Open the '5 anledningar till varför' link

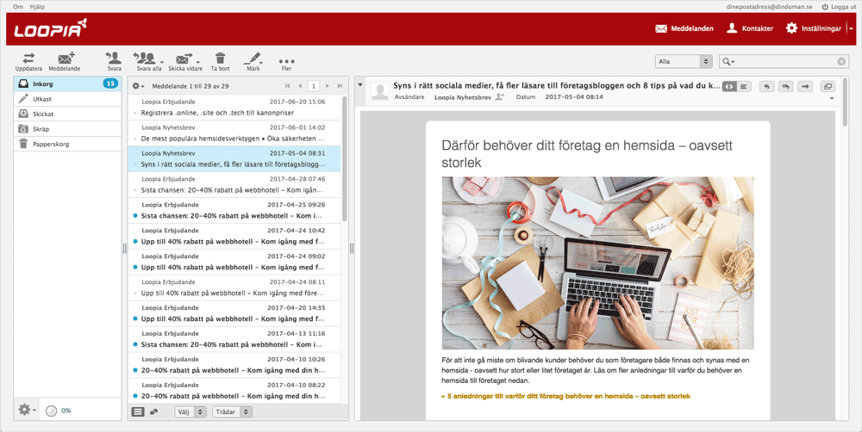[565, 396]
